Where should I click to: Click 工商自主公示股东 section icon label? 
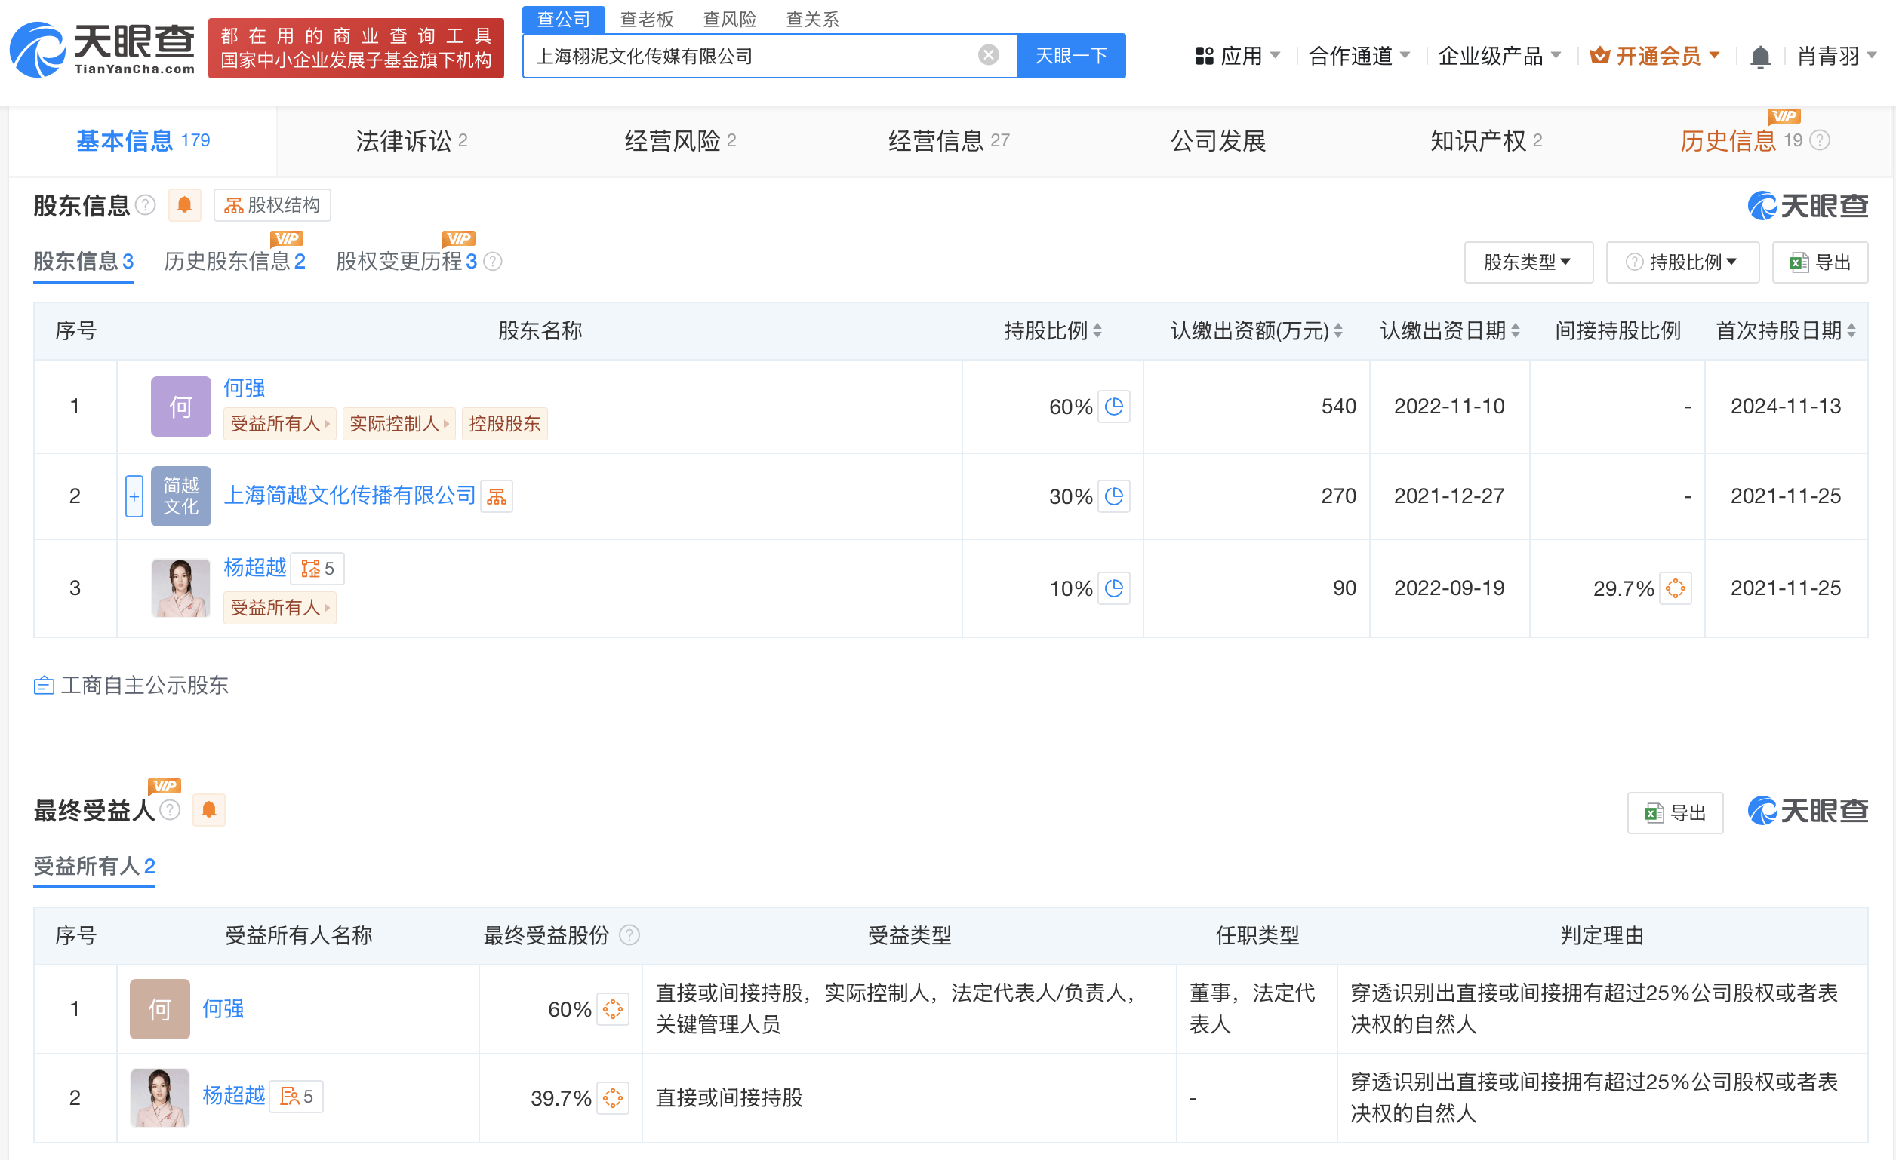pyautogui.click(x=131, y=686)
